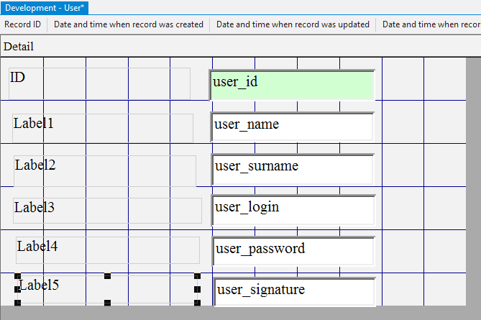Select the Label1 control
The width and height of the screenshot is (481, 320).
102,127
